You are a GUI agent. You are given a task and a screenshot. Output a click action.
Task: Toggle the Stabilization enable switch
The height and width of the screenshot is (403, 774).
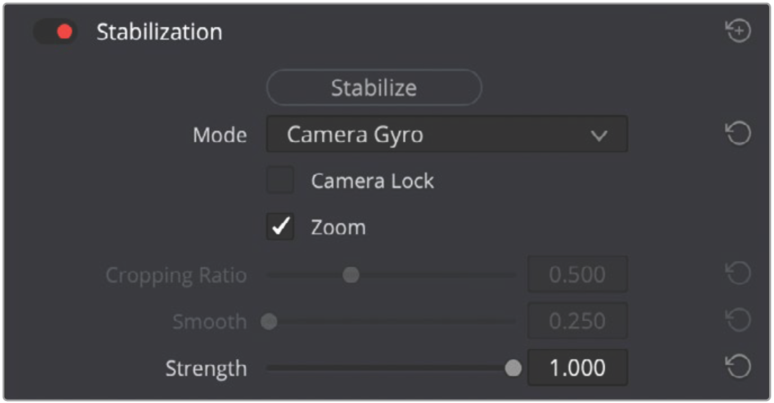56,32
